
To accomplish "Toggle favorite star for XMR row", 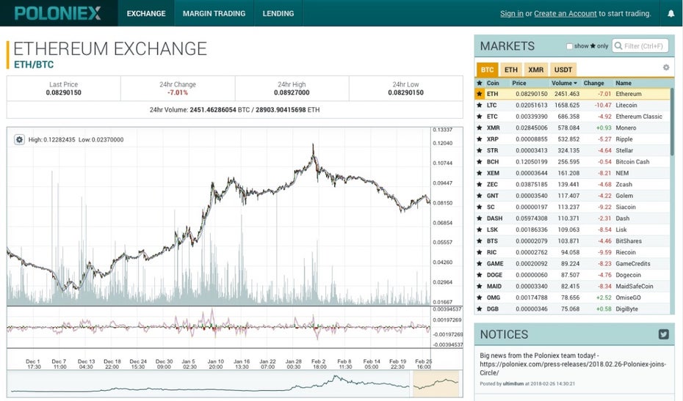I will point(480,128).
